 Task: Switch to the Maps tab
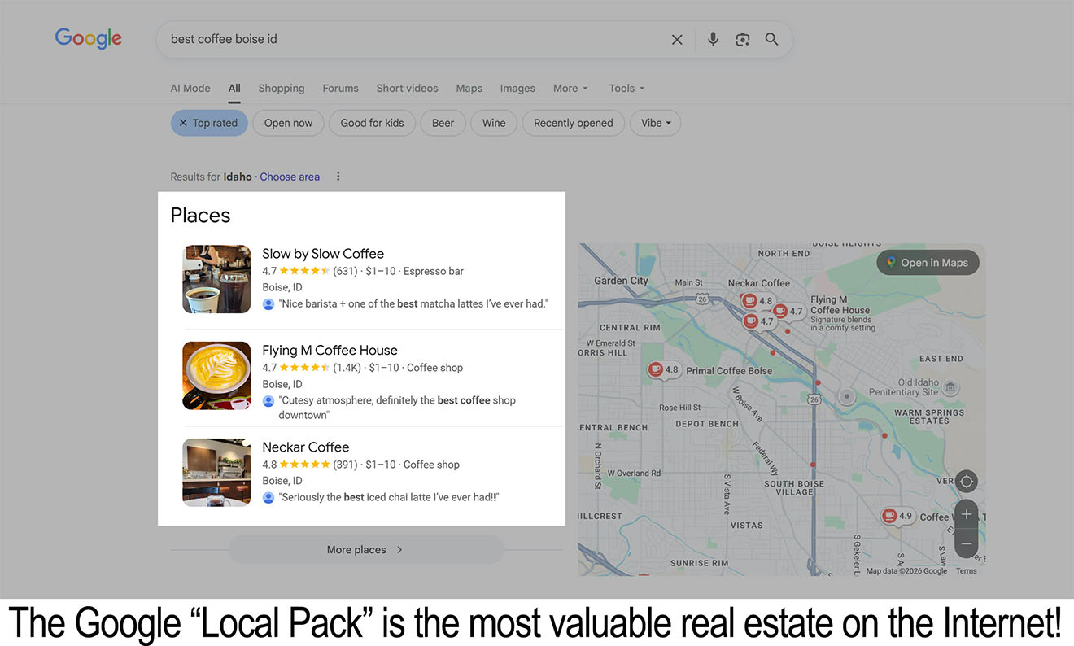(x=469, y=88)
